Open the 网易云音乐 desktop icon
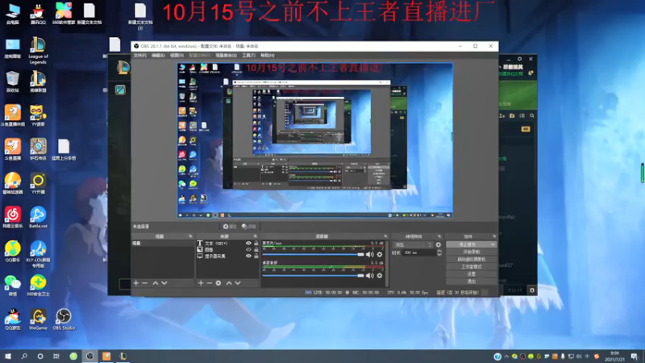Viewport: 645px width, 363px height. tap(13, 218)
